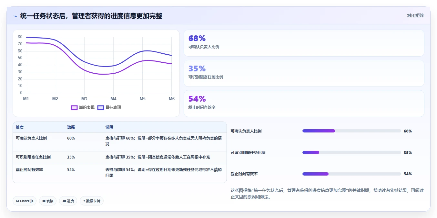437x218 pixels.
Task: Click the 可识别阻塞任务比例 progress bar
Action: tap(351, 152)
